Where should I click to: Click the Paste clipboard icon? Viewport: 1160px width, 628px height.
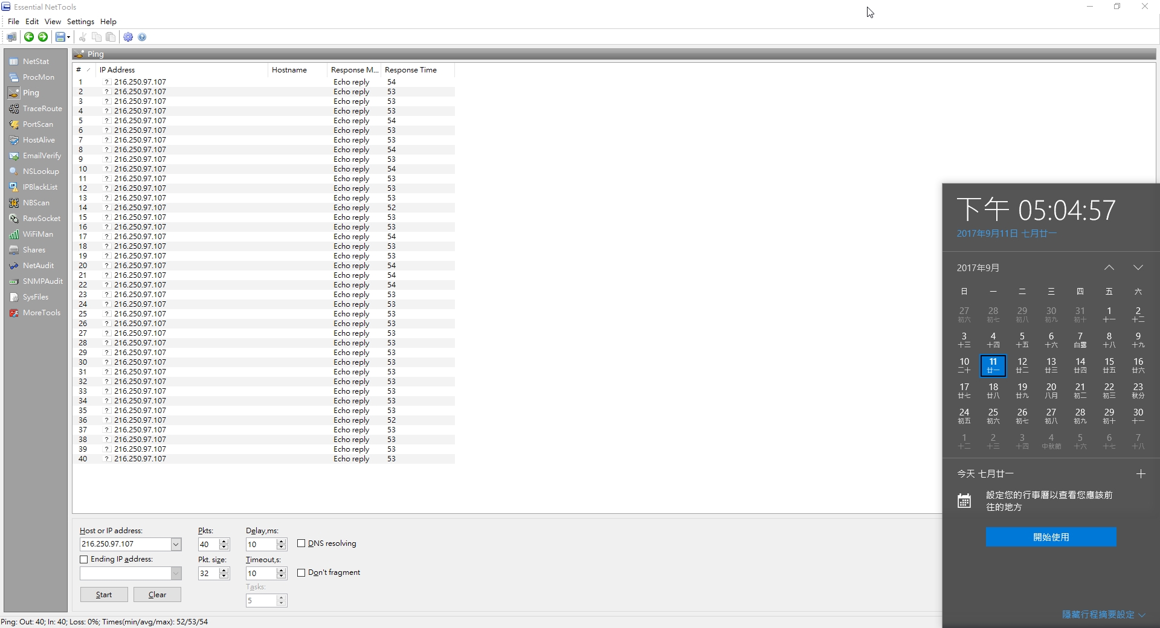click(x=111, y=37)
